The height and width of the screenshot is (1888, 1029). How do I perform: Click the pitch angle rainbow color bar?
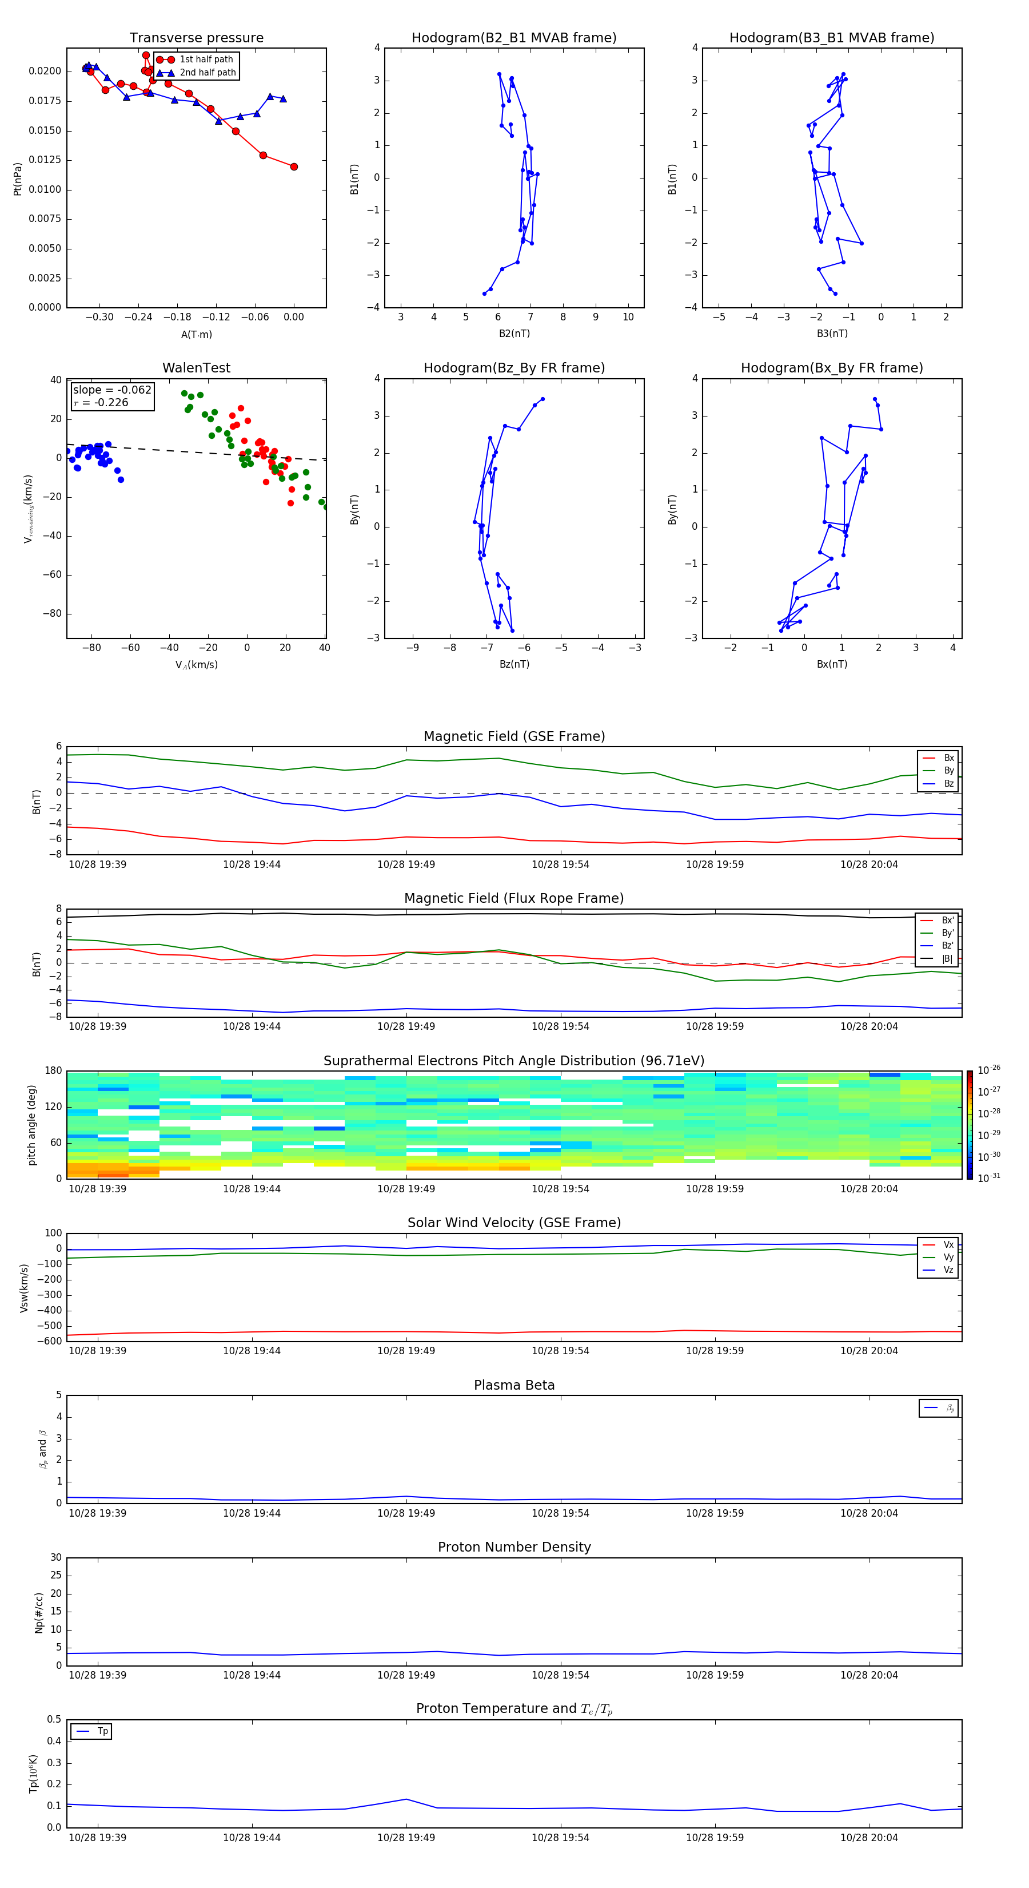click(970, 1125)
